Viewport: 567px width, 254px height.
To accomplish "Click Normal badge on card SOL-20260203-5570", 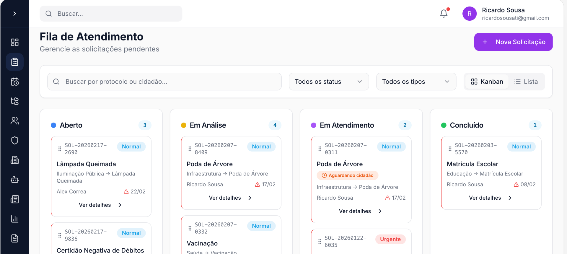I will pos(521,146).
